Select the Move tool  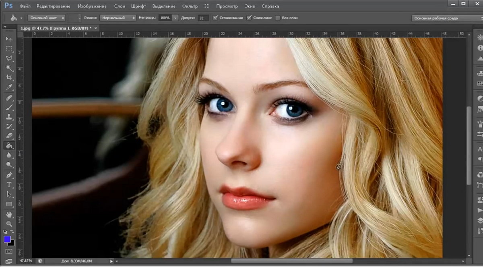[x=9, y=39]
